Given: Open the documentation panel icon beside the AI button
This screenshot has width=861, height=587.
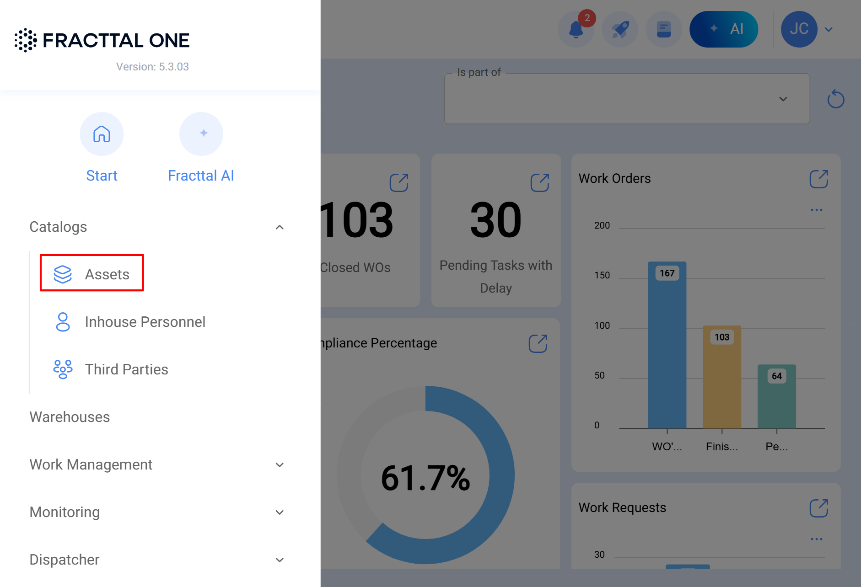Looking at the screenshot, I should point(664,29).
